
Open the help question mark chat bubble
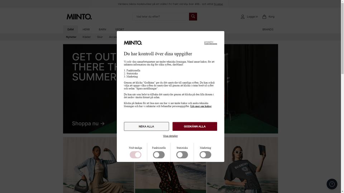[332, 184]
